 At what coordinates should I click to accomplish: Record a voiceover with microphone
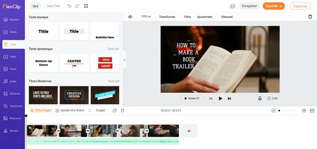click(260, 98)
